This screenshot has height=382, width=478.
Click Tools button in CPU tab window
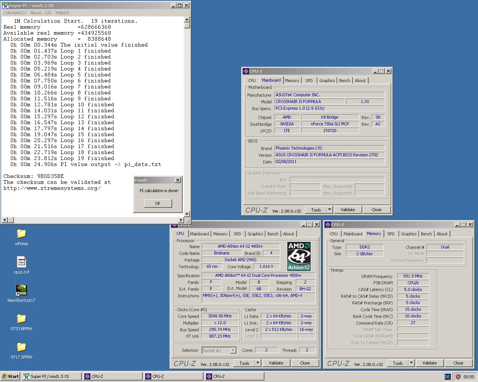tap(244, 363)
